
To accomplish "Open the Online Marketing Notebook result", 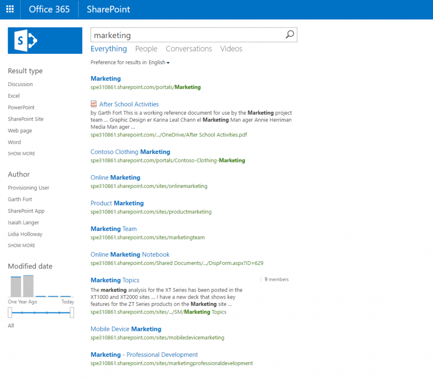I will tap(130, 254).
